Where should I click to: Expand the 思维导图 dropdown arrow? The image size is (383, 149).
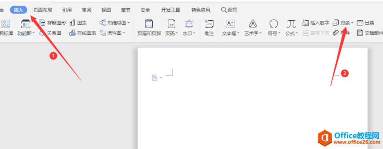pos(129,23)
